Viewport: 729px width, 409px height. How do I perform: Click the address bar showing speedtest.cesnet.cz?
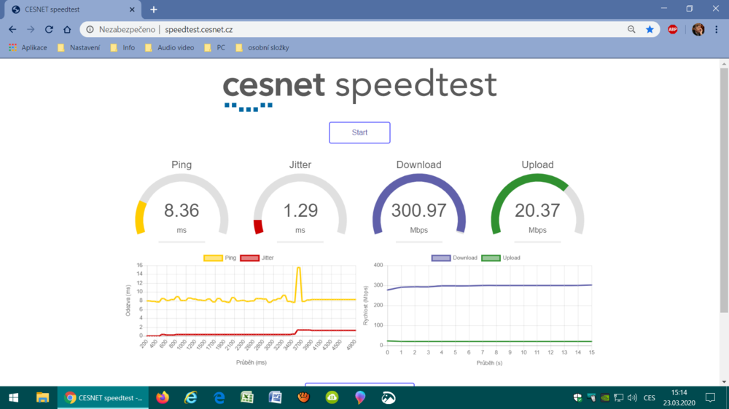tap(364, 30)
